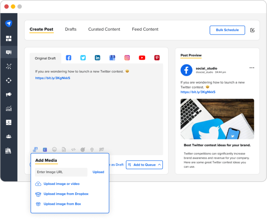Select the YouTube channel icon

click(x=142, y=57)
